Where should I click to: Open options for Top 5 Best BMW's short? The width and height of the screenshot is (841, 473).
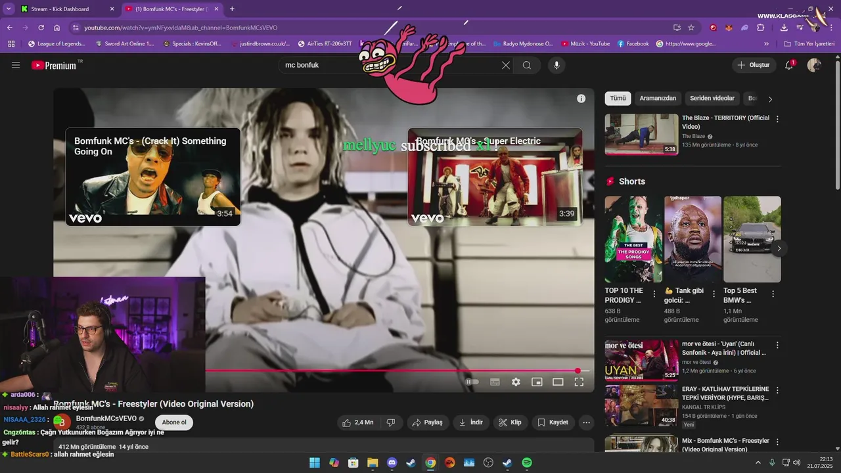click(773, 294)
